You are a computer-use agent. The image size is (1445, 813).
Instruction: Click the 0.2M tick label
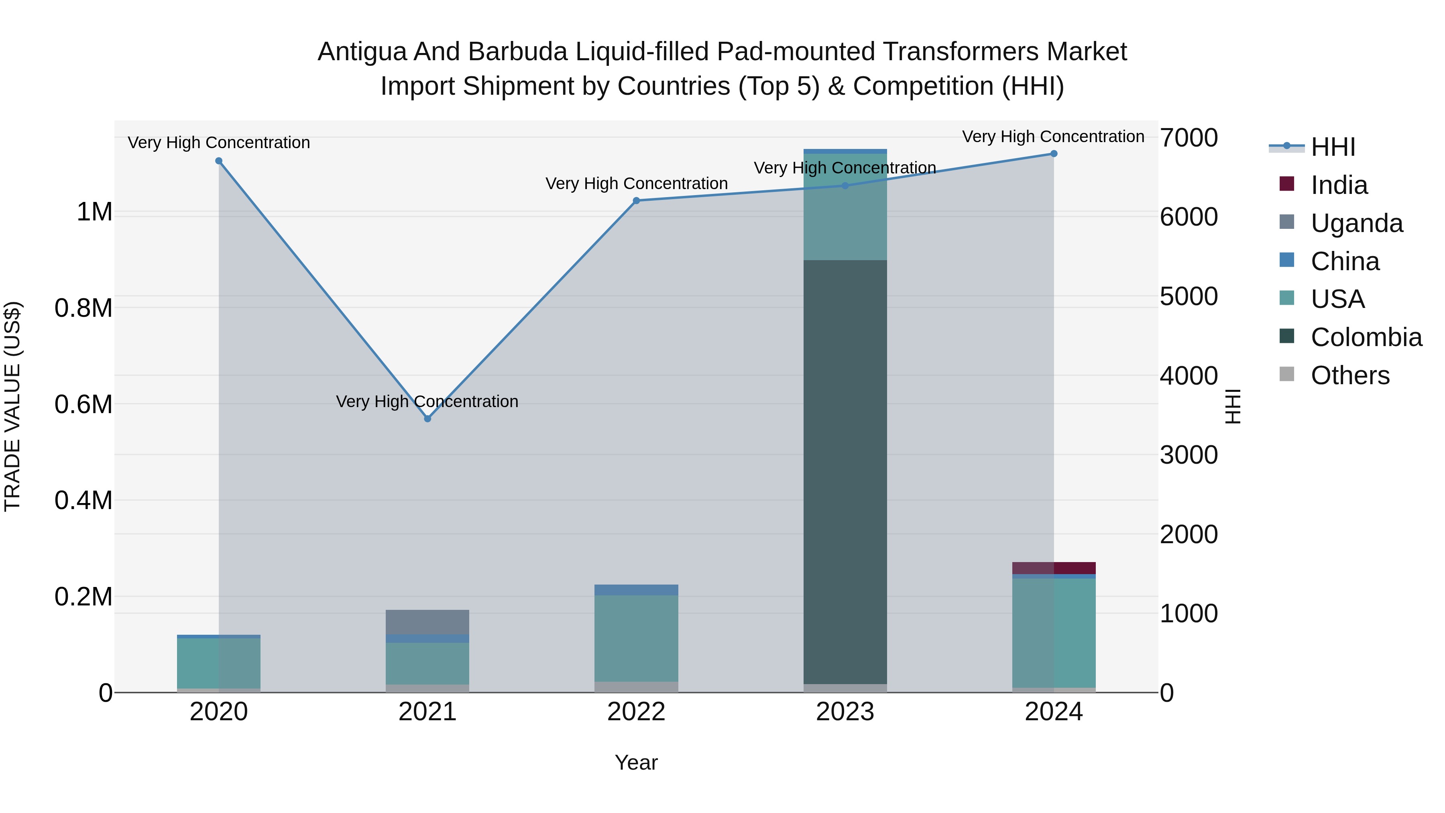tap(83, 597)
